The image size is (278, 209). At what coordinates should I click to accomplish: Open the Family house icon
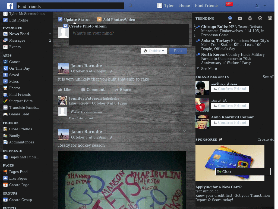click(x=5, y=136)
